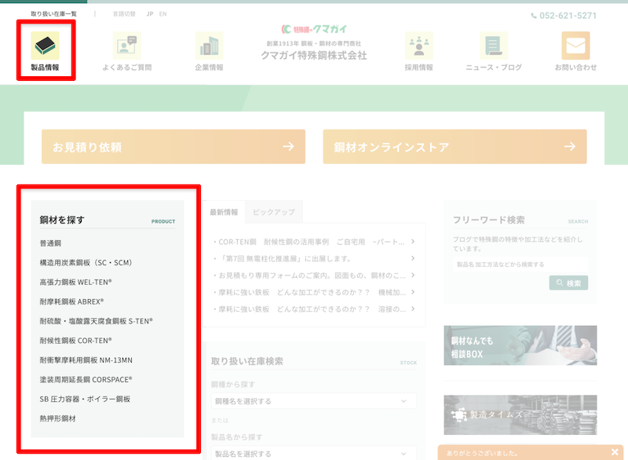The image size is (628, 460).
Task: Switch to the ピックアップ tab
Action: [x=274, y=212]
